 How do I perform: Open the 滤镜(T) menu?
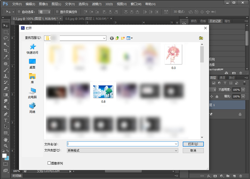(97, 4)
